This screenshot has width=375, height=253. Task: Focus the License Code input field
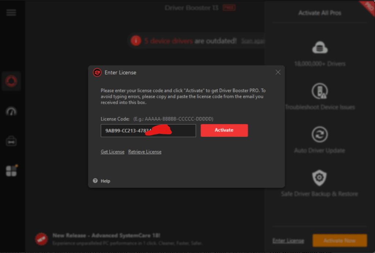pyautogui.click(x=148, y=131)
